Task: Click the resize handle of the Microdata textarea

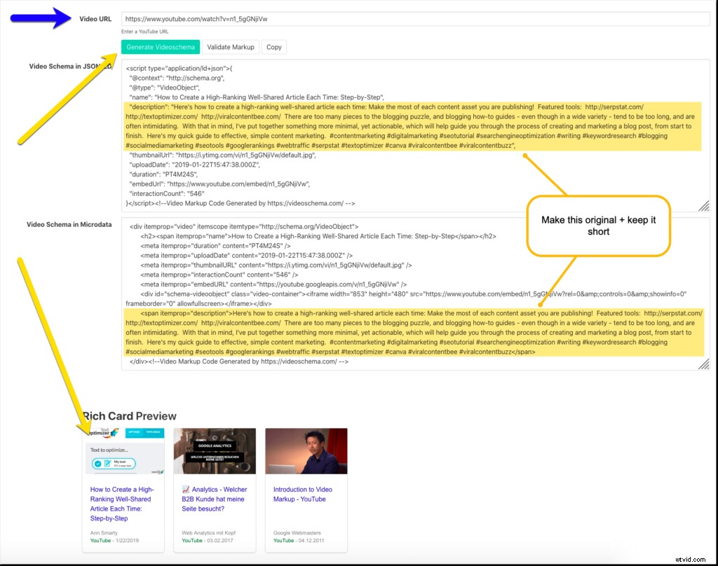Action: [x=705, y=364]
